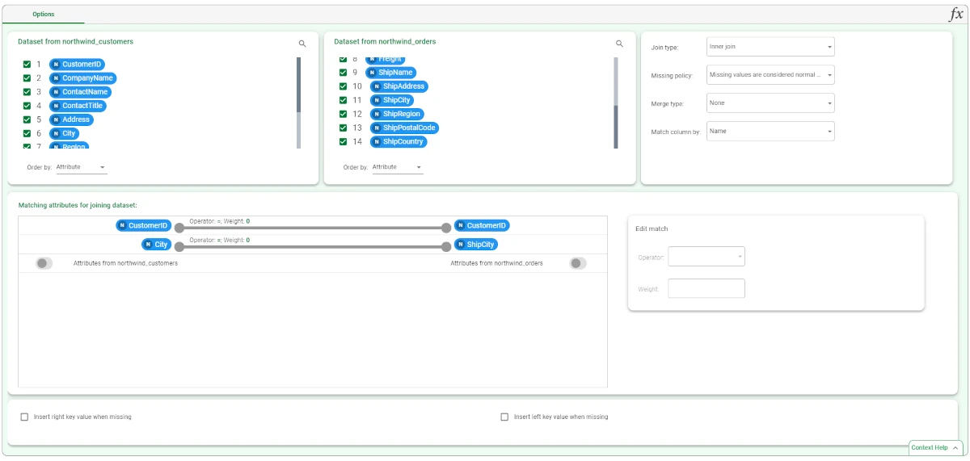Viewport: 970px width, 461px height.
Task: Uncheck the ContactName checkbox
Action: [27, 92]
